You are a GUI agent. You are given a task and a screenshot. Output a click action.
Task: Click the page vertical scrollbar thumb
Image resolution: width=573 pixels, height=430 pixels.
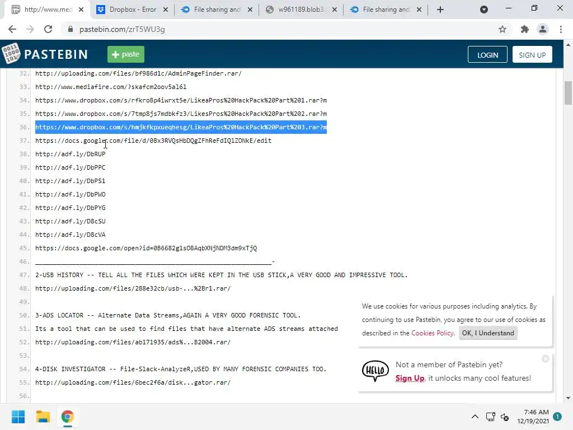568,92
